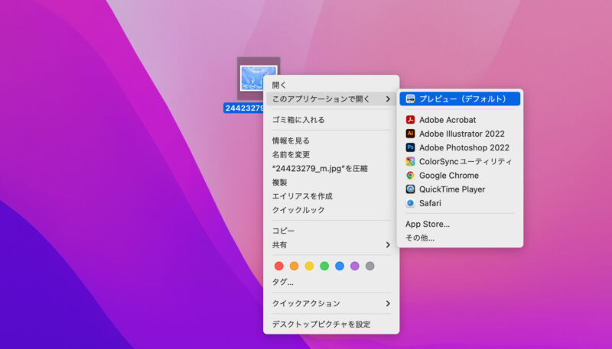Apply the green tag color
The image size is (612, 349).
[x=324, y=266]
